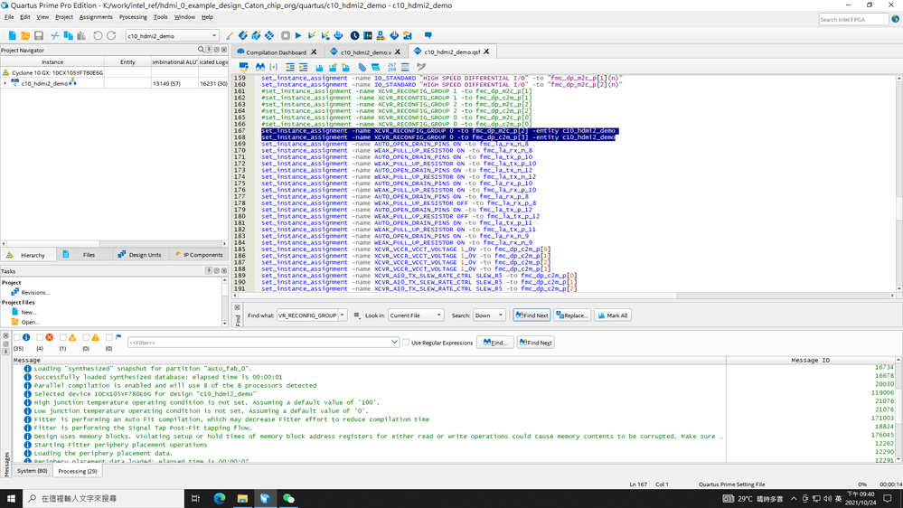The height and width of the screenshot is (508, 903).
Task: Enable Use Regular Expressions checkbox
Action: coord(406,343)
